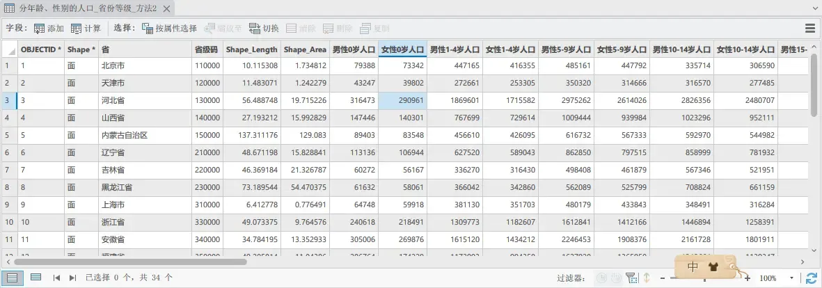The image size is (822, 288).
Task: Click the Clear selection (清除) button
Action: click(301, 29)
